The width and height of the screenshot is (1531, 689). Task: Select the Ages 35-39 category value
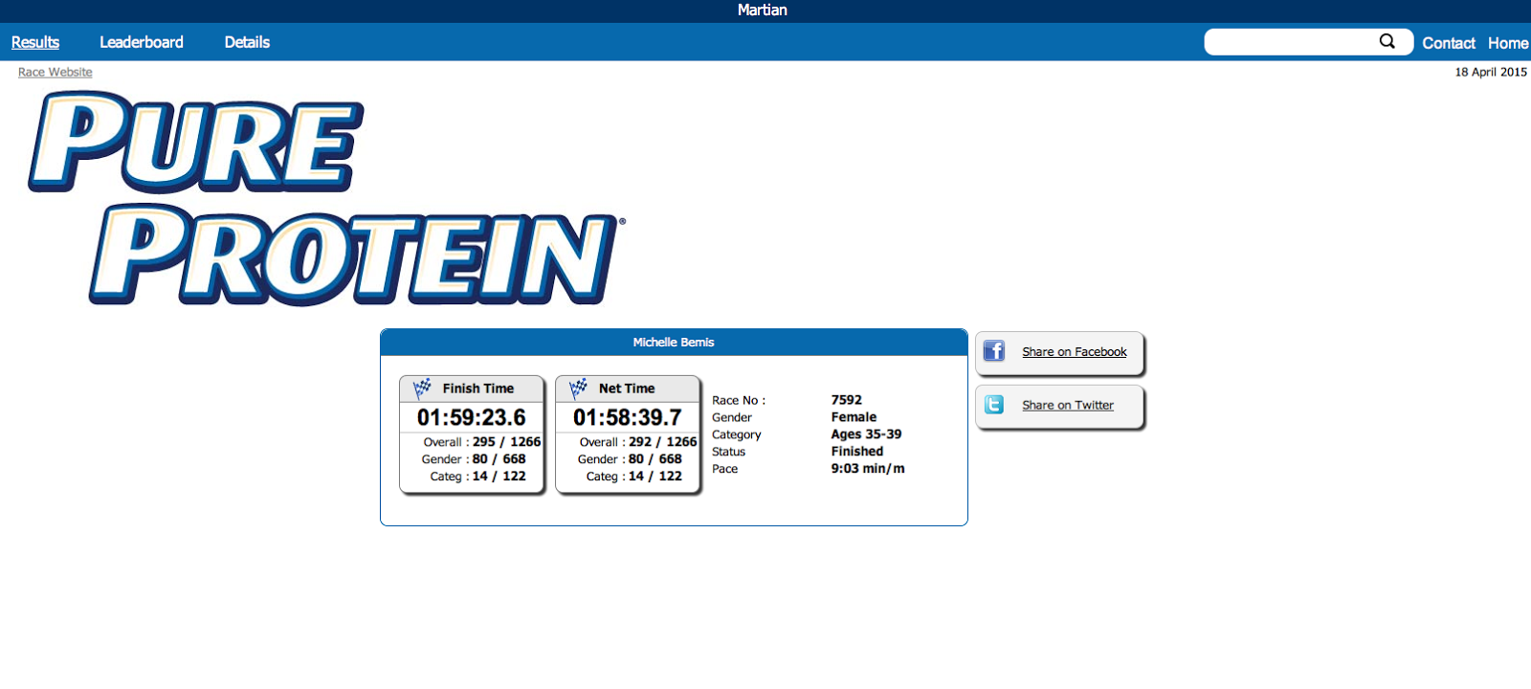(x=866, y=433)
